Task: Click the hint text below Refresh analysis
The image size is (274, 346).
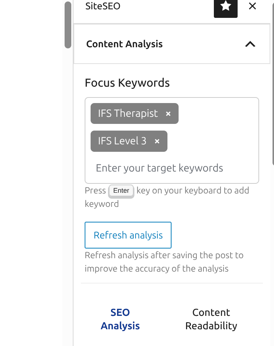Action: [163, 262]
